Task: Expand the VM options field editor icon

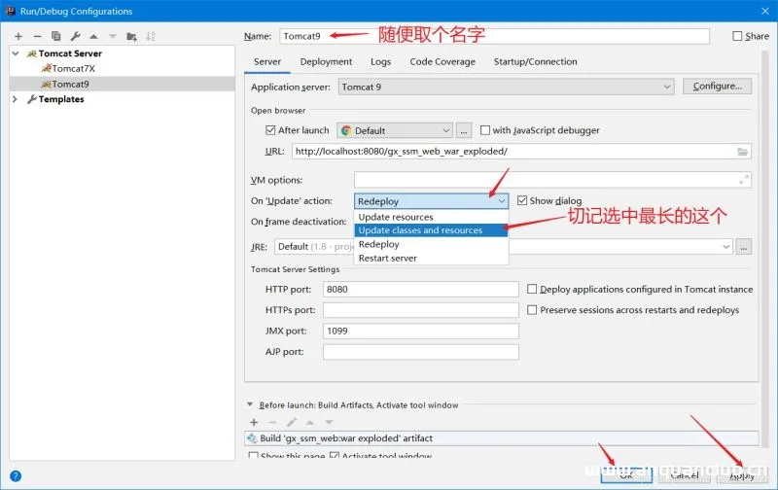Action: click(744, 180)
